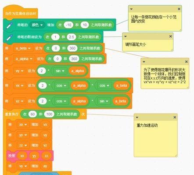Select the vz reporter in change zz block

[45, 145]
